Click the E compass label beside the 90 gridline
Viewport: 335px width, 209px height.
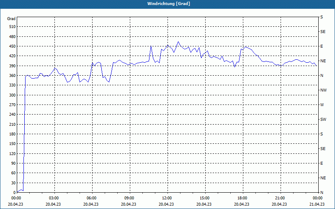322,163
